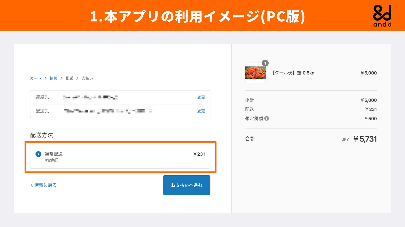Click 変更 link for 連絡先
Image resolution: width=405 pixels, height=227 pixels.
click(x=201, y=97)
